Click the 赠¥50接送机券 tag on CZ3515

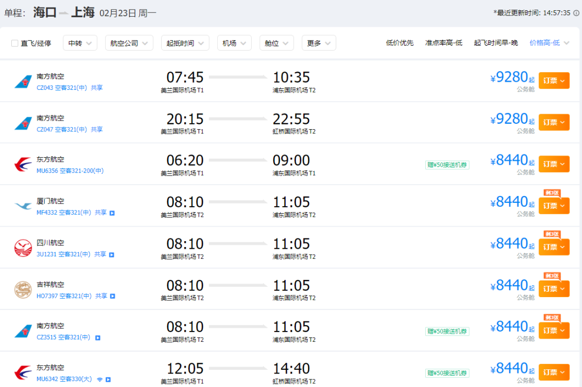click(447, 332)
